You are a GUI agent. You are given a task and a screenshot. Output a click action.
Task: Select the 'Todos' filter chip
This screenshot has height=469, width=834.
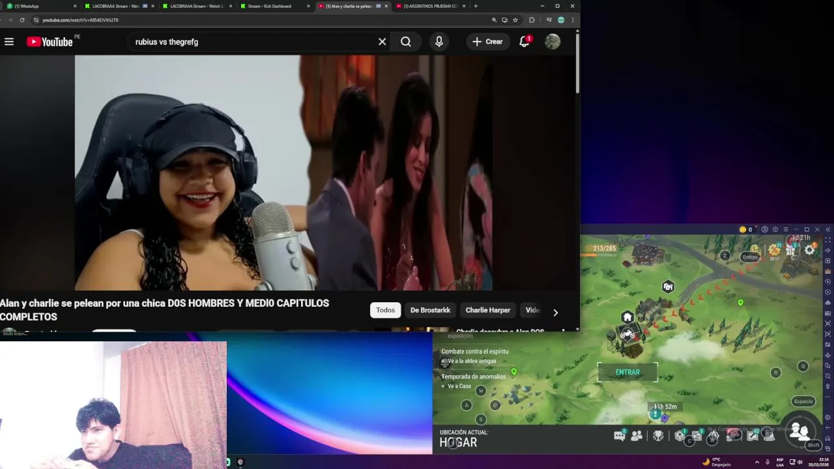point(385,310)
